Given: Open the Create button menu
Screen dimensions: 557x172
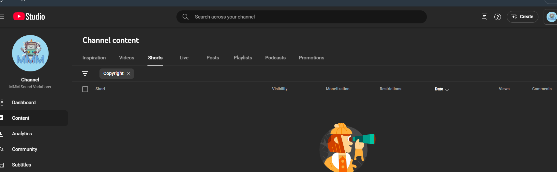Looking at the screenshot, I should click(x=522, y=17).
